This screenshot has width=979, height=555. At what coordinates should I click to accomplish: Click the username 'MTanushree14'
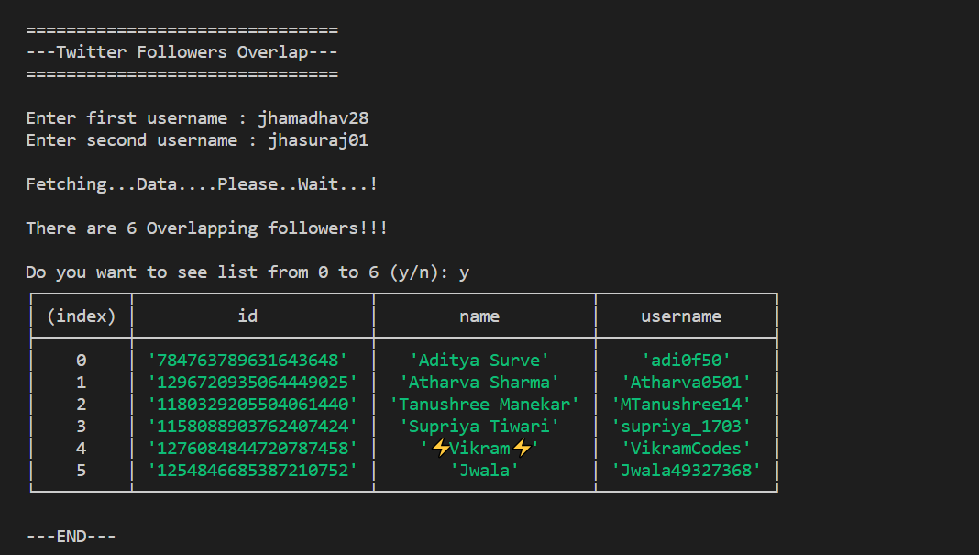(680, 405)
